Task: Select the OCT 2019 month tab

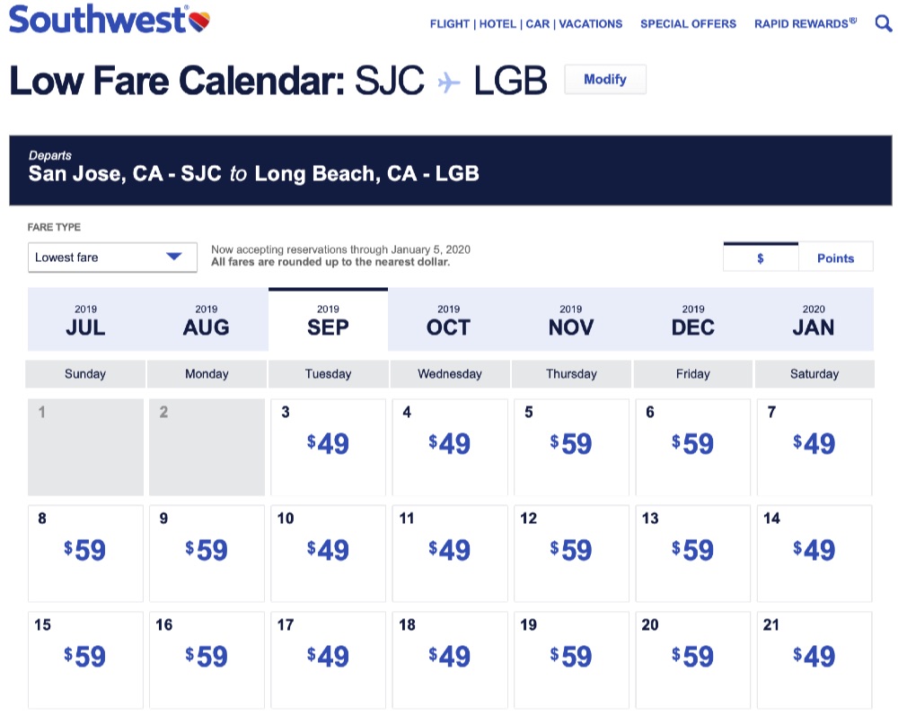Action: (x=448, y=320)
